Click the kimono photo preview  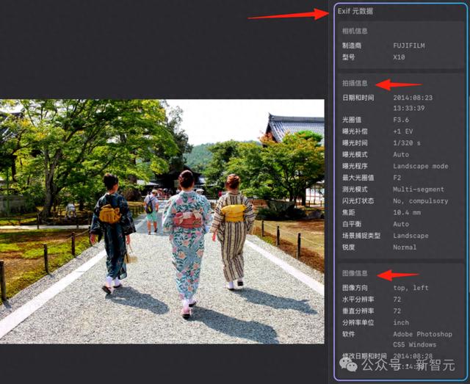pyautogui.click(x=162, y=222)
